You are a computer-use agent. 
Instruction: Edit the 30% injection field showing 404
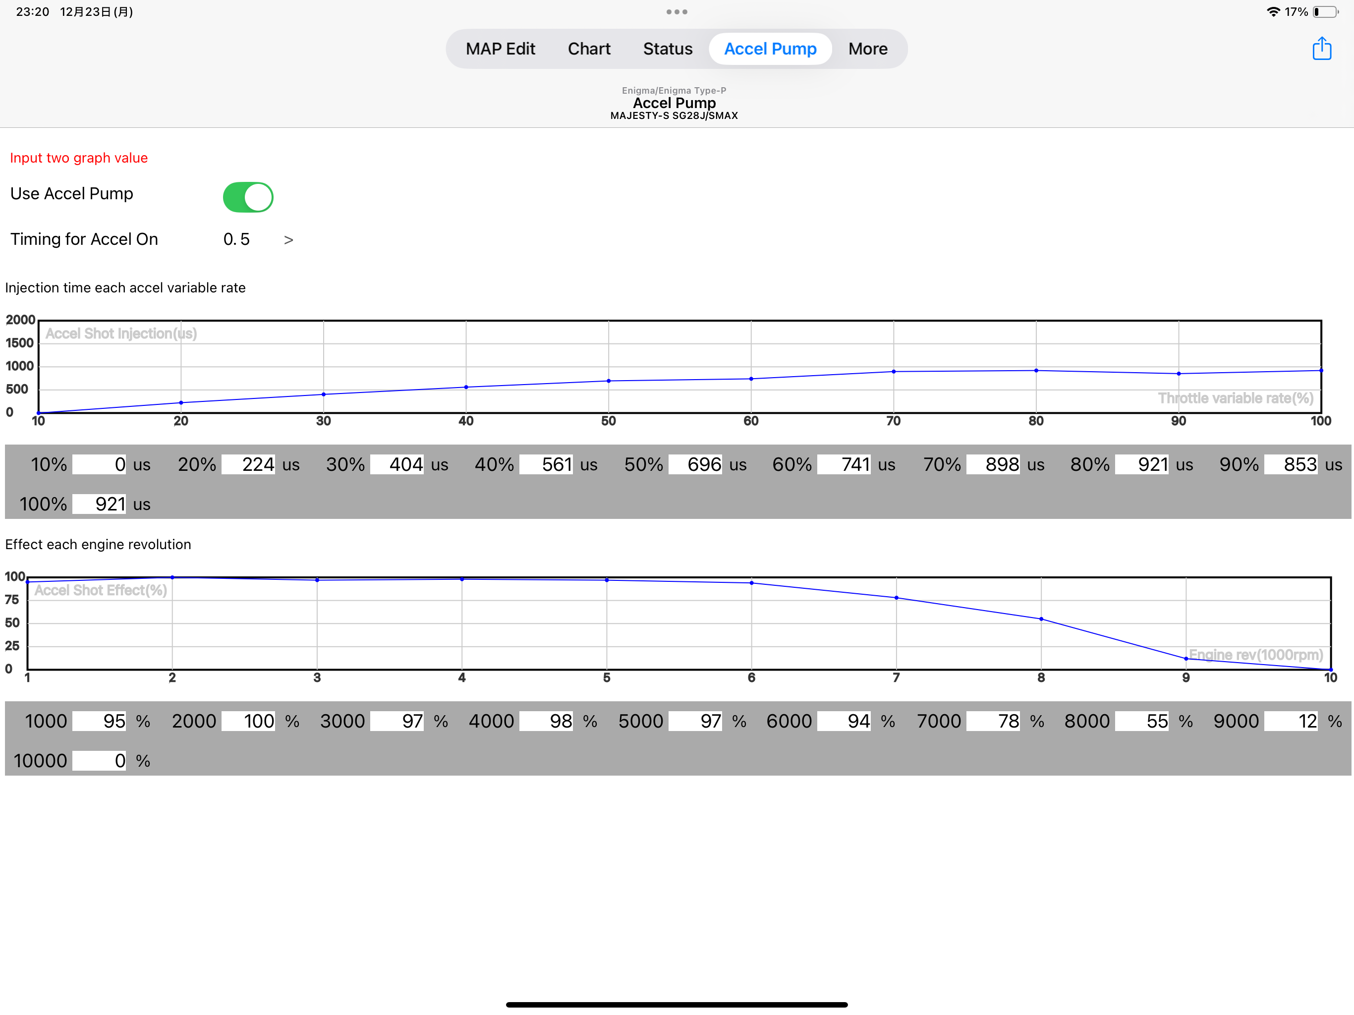click(x=396, y=464)
